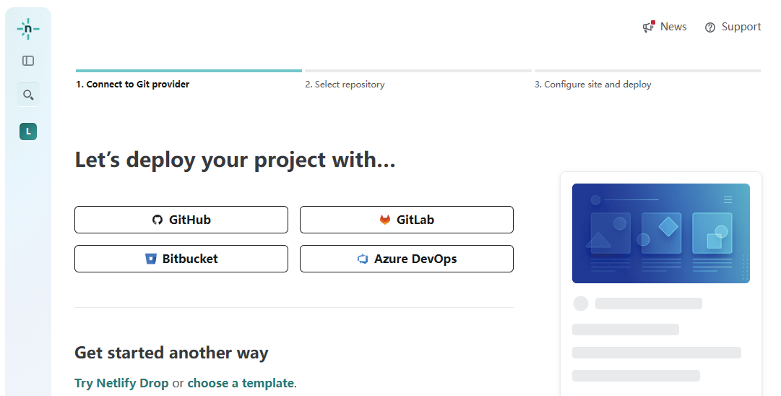Click the Let's deploy your project heading

coord(235,160)
